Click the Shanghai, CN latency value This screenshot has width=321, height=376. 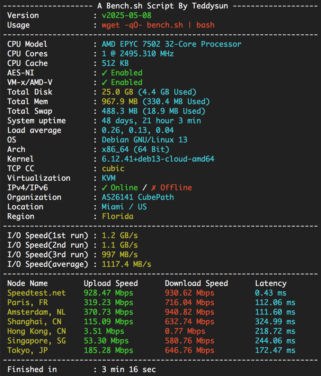tap(275, 322)
